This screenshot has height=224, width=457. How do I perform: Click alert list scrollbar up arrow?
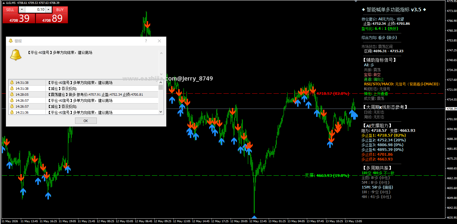(161, 82)
